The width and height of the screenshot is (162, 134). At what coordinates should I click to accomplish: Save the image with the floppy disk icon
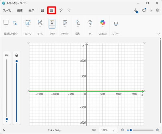(42, 10)
